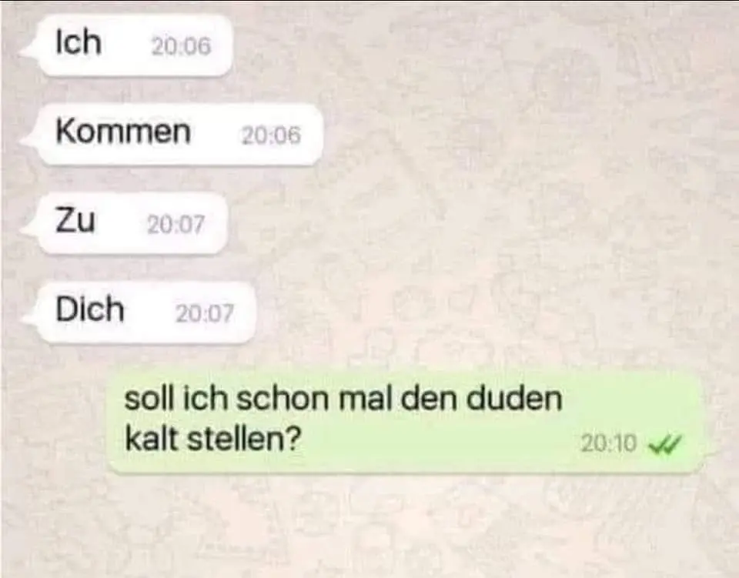
Task: Click the word 'Ich' in first bubble
Action: 79,42
